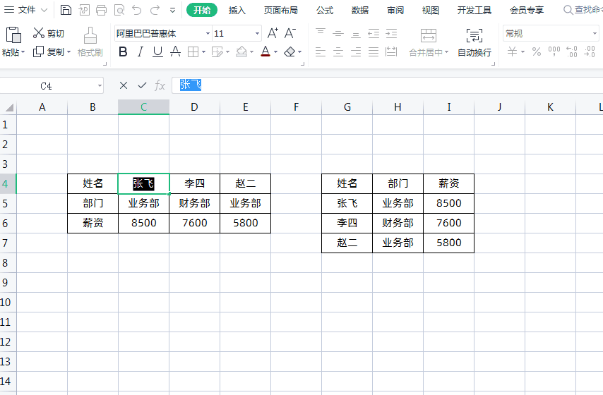Align text right
Screen dimensions: 603x395
pyautogui.click(x=356, y=51)
